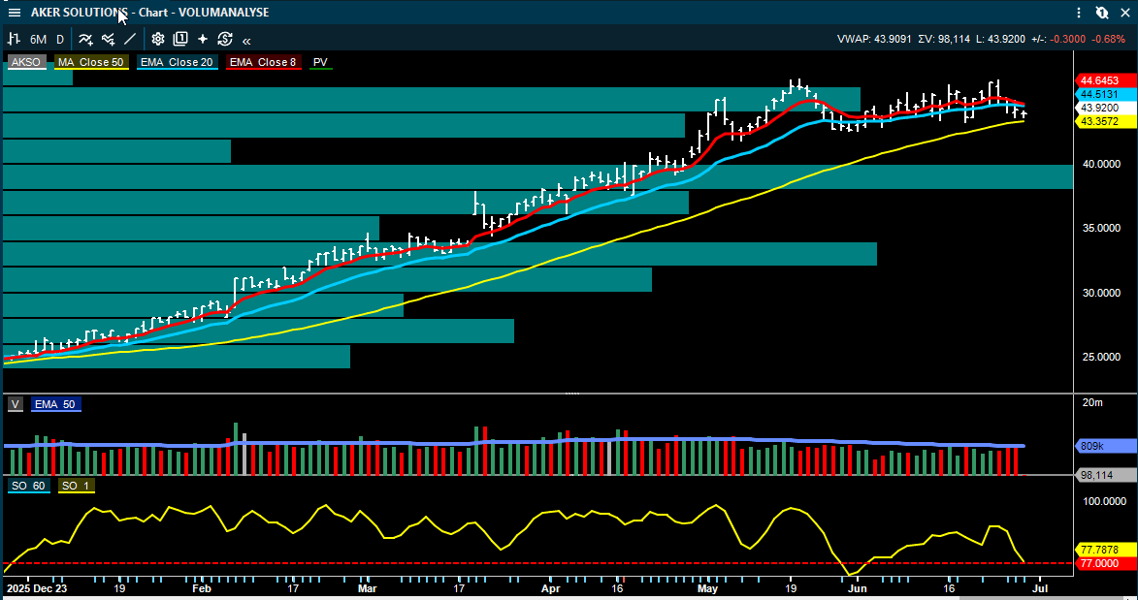Open chart settings gear icon

(x=158, y=39)
